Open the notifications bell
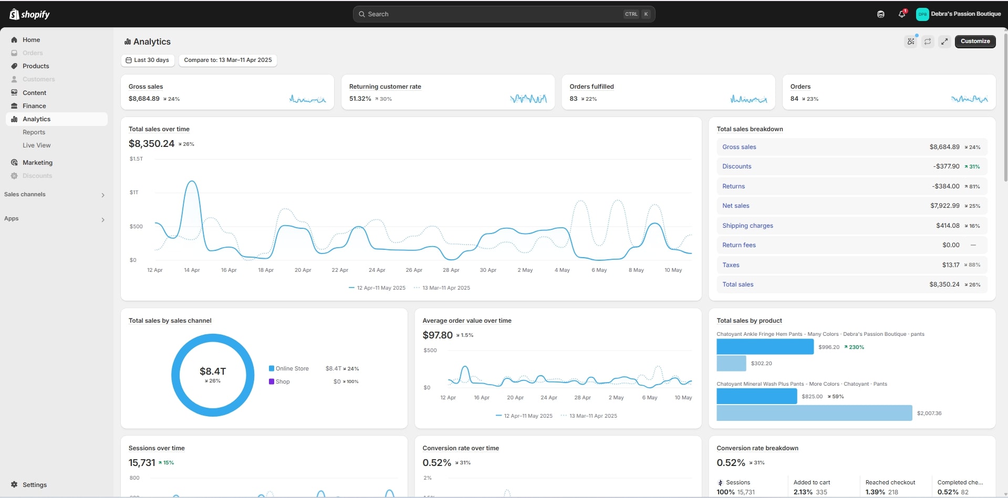The height and width of the screenshot is (498, 1008). click(x=902, y=14)
